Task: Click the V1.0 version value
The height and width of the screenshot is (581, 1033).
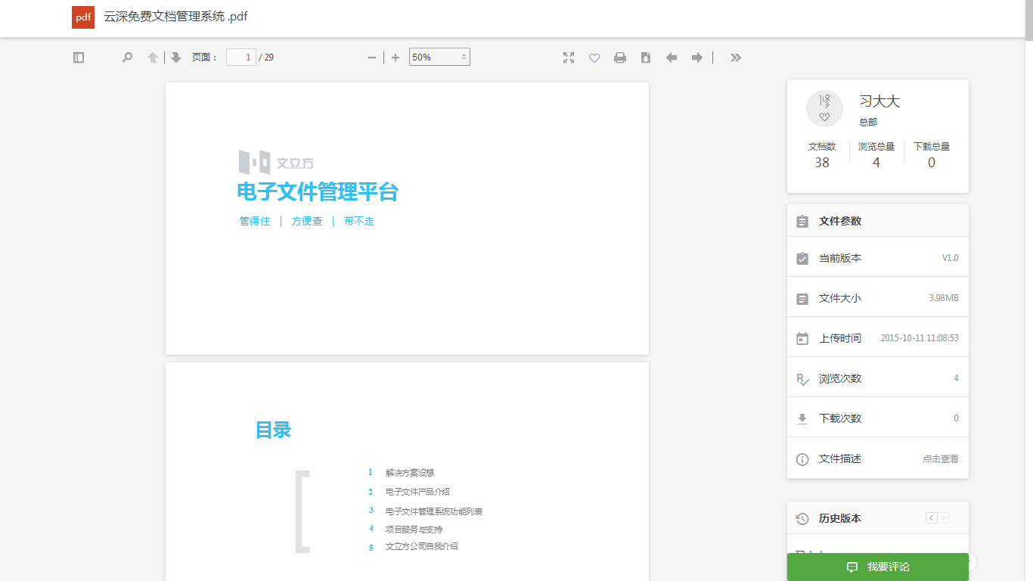Action: (x=950, y=258)
